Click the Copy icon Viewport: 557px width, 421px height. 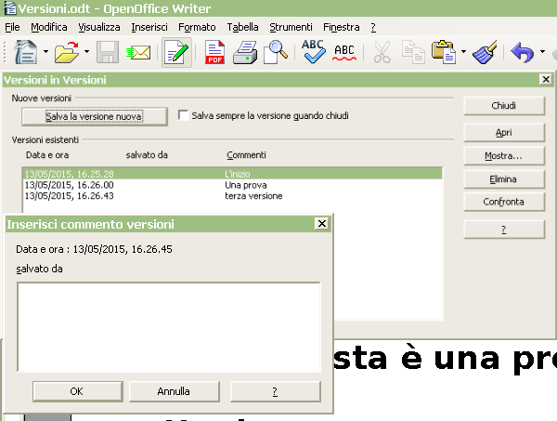[x=413, y=52]
